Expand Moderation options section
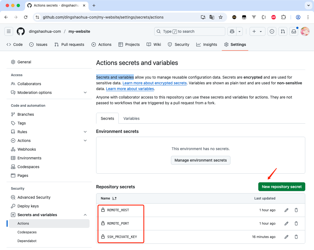 [85, 93]
